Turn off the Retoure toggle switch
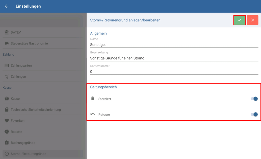This screenshot has height=159, width=261. 254,115
